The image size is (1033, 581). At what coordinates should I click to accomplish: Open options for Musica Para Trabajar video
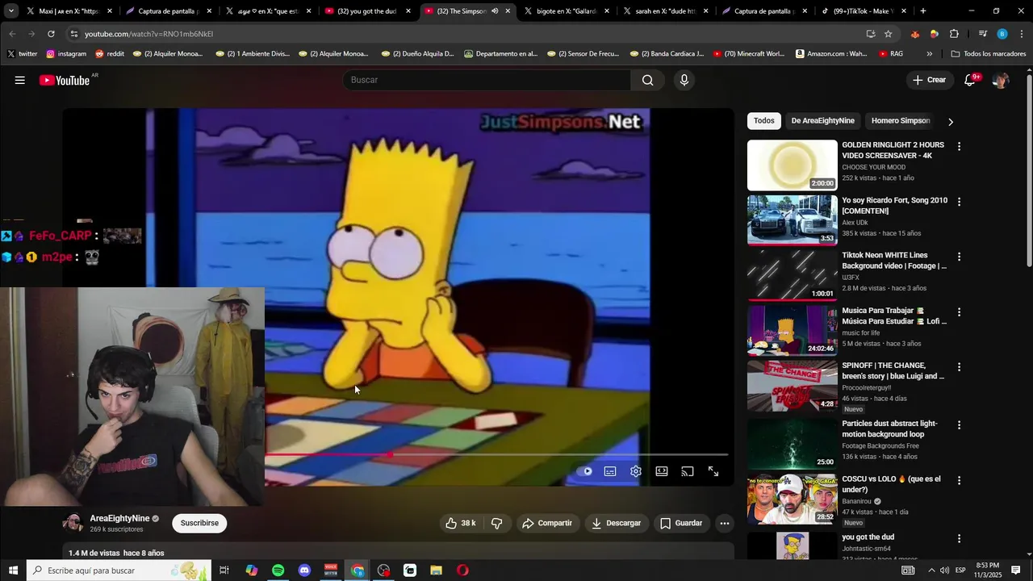tap(959, 312)
